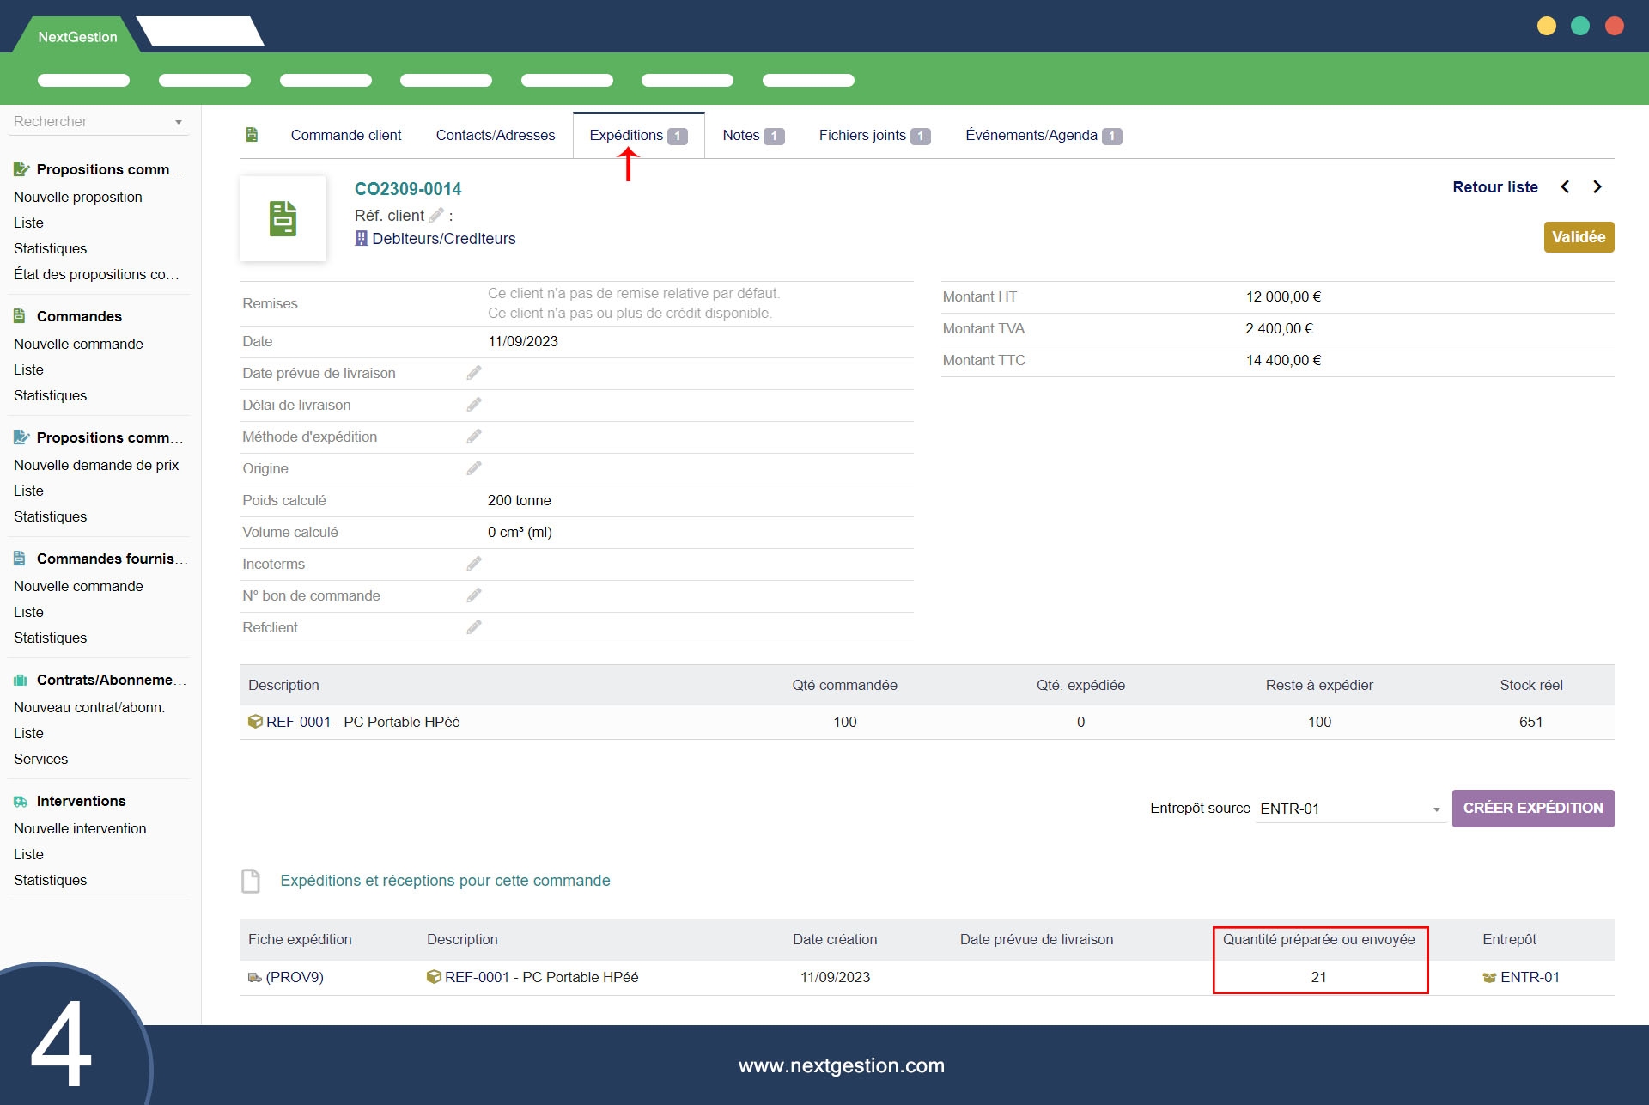Select the Contacts/Adresses tab
Screen dimensions: 1649x1105
click(x=496, y=136)
